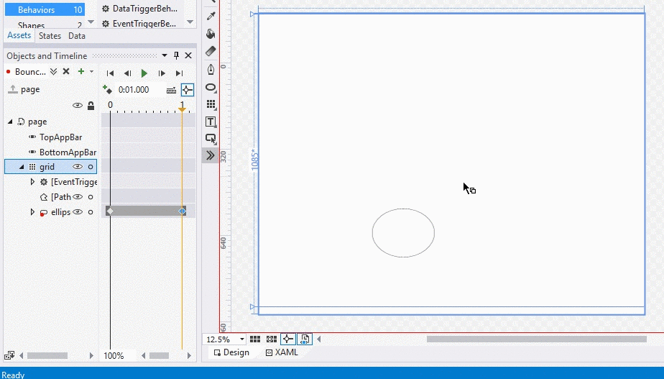Switch to the Assets tab
This screenshot has height=379, width=664.
[x=19, y=36]
